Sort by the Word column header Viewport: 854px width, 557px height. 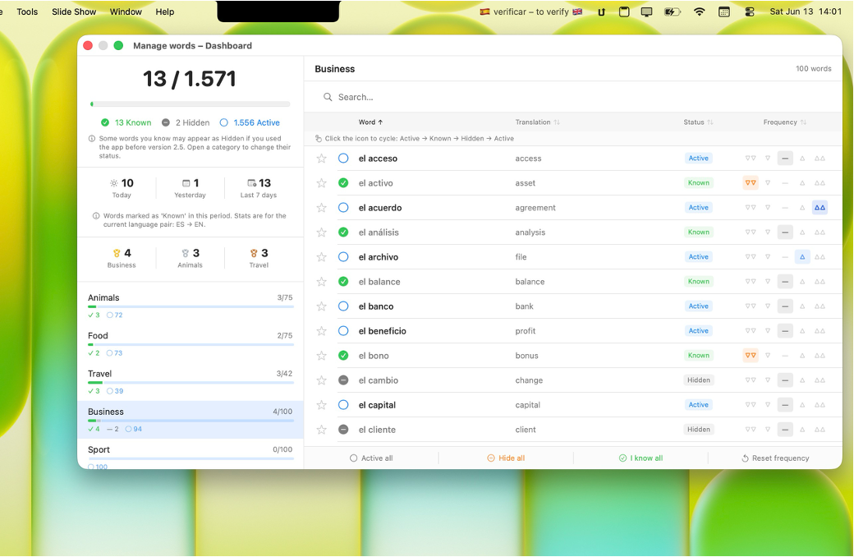tap(370, 122)
